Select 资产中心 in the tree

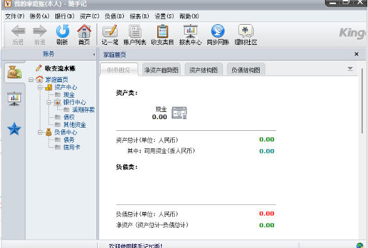(x=66, y=87)
